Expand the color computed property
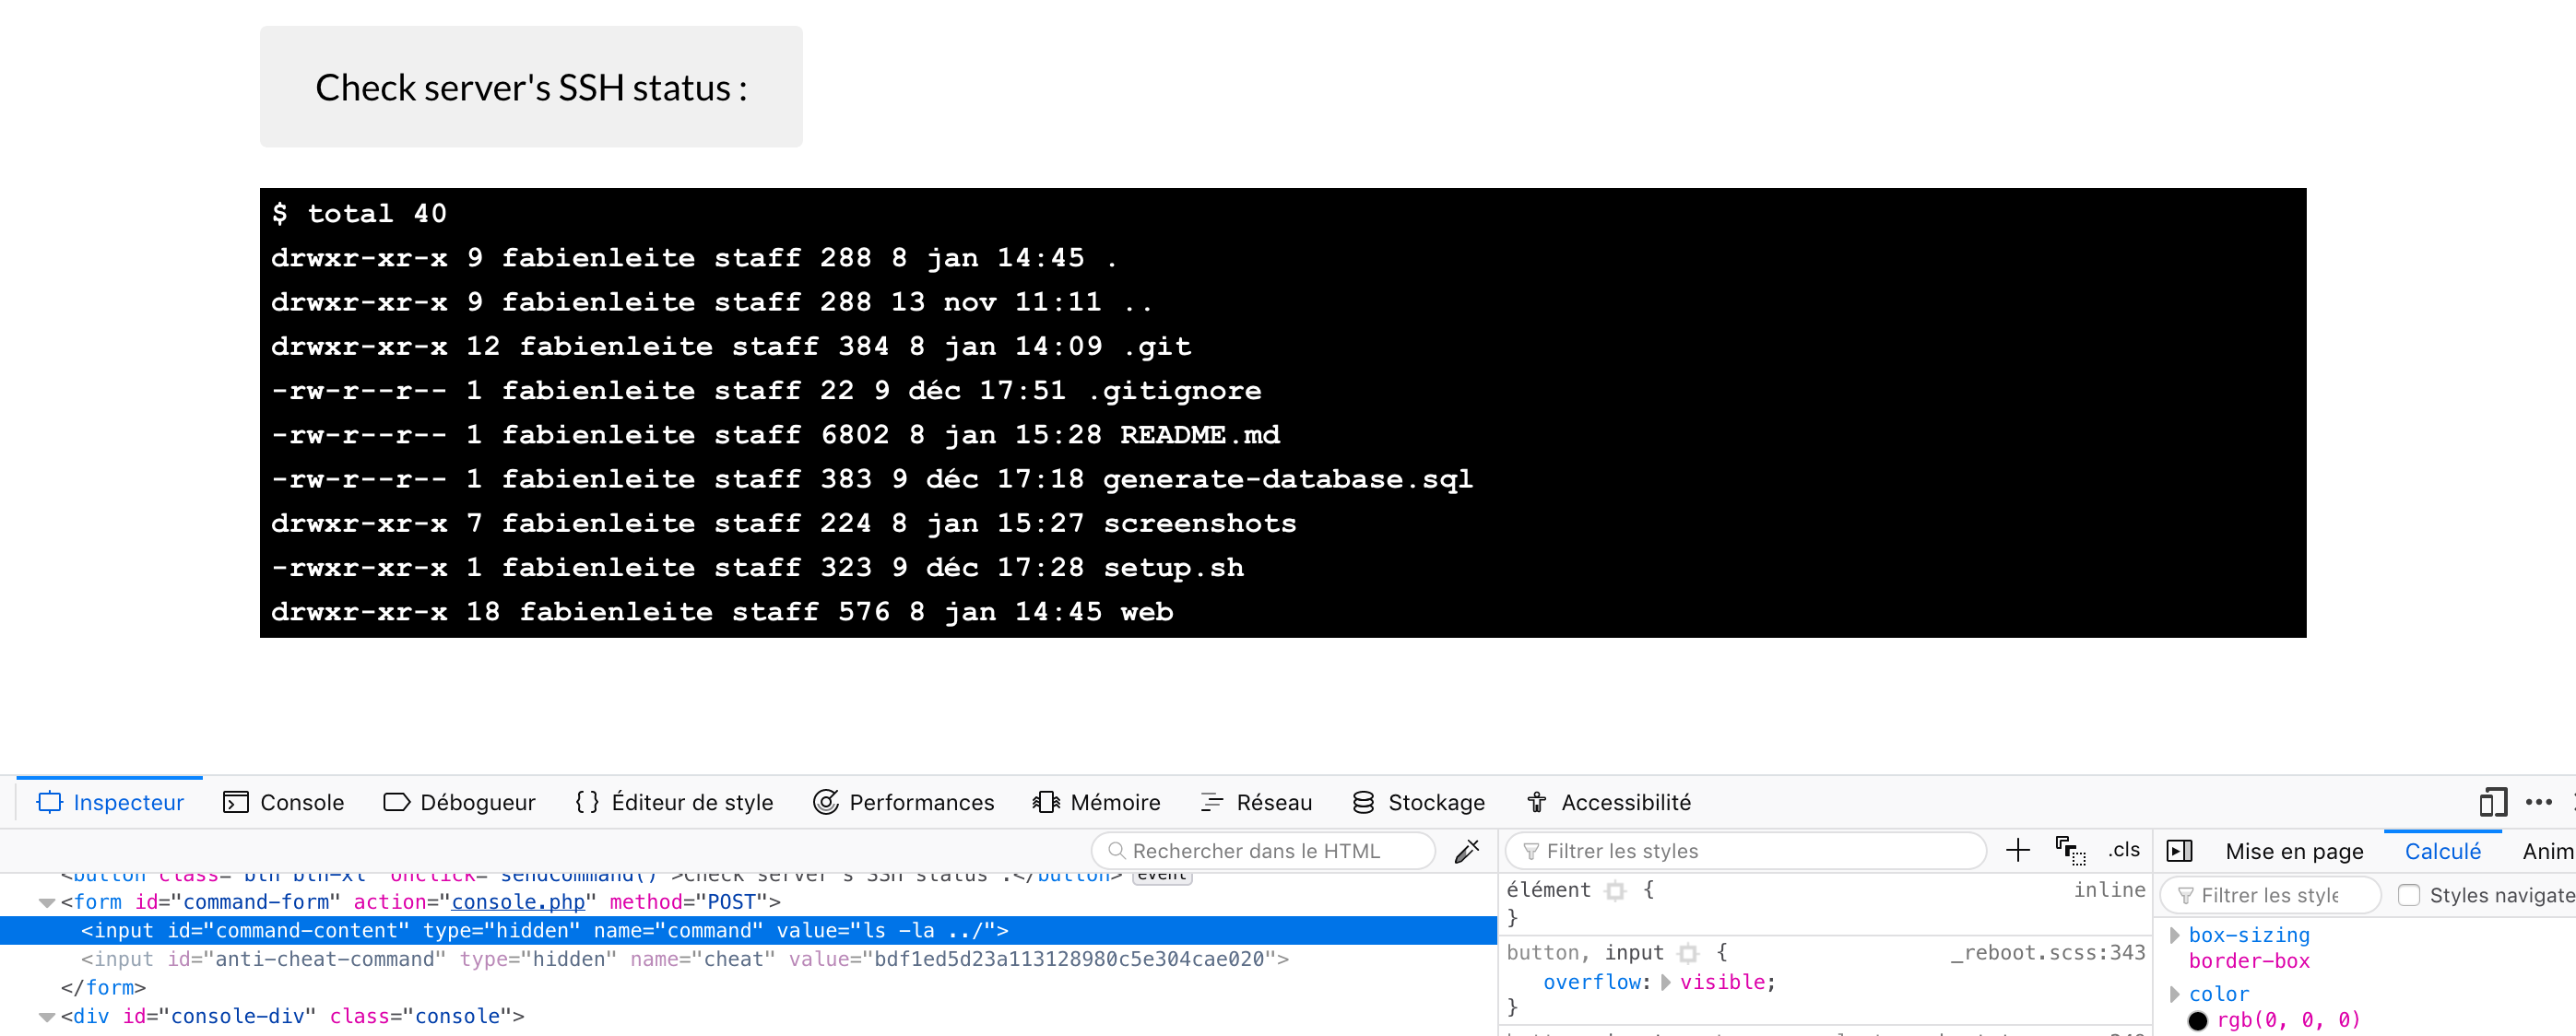Image resolution: width=2576 pixels, height=1036 pixels. (2174, 994)
